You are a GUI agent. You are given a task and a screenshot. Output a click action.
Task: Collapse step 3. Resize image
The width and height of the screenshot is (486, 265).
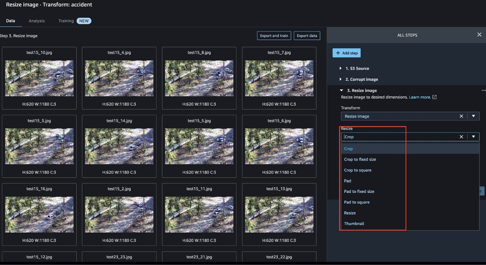pyautogui.click(x=341, y=91)
